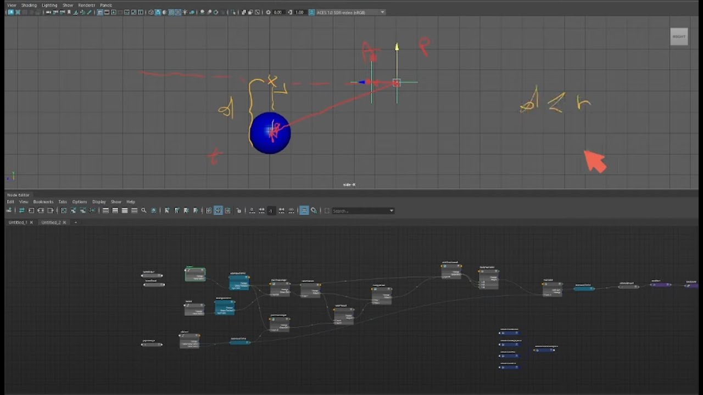Open the Node Editor View menu

(x=24, y=202)
